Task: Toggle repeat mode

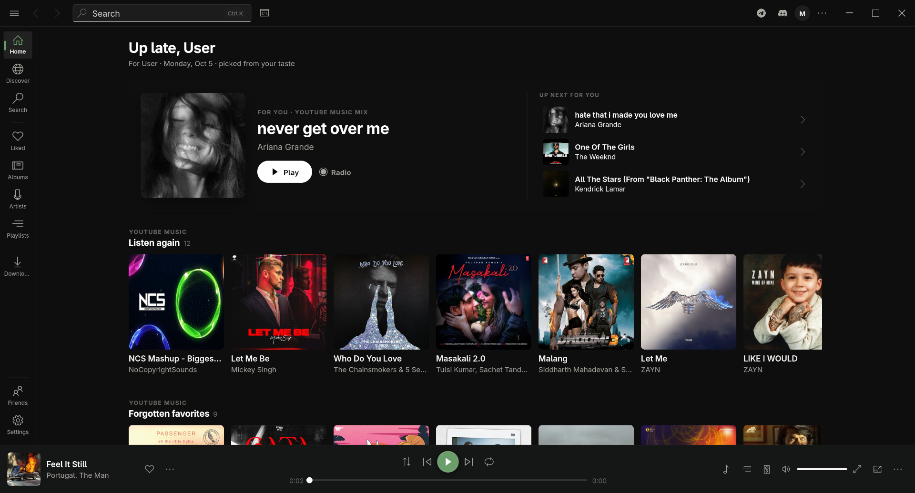Action: coord(489,462)
